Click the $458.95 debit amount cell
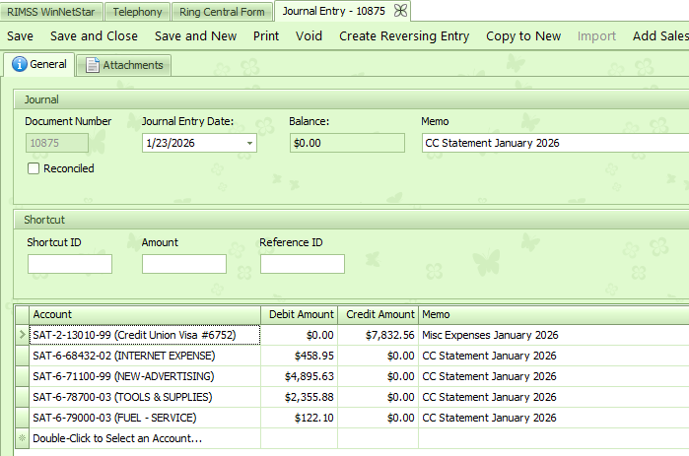689x456 pixels. (300, 356)
